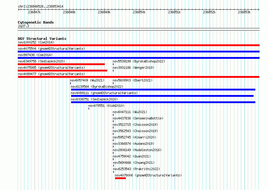The image size is (268, 190).
Task: Click nsv6057409 (Wu2021) label
Action: (x=87, y=80)
